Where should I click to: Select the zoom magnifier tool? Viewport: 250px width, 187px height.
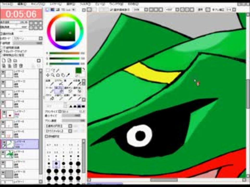53,75
